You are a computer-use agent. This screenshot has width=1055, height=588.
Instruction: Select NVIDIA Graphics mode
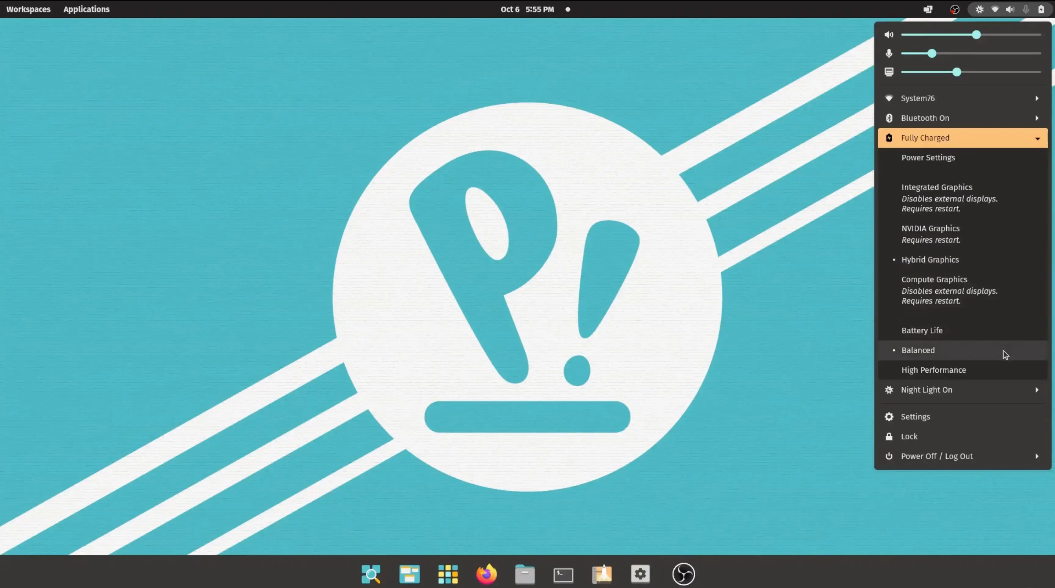coord(963,234)
